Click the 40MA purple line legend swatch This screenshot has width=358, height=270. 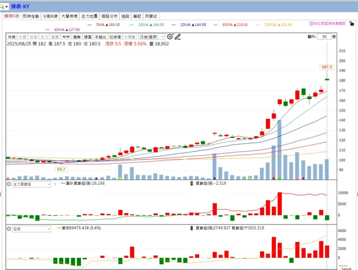pyautogui.click(x=47, y=30)
